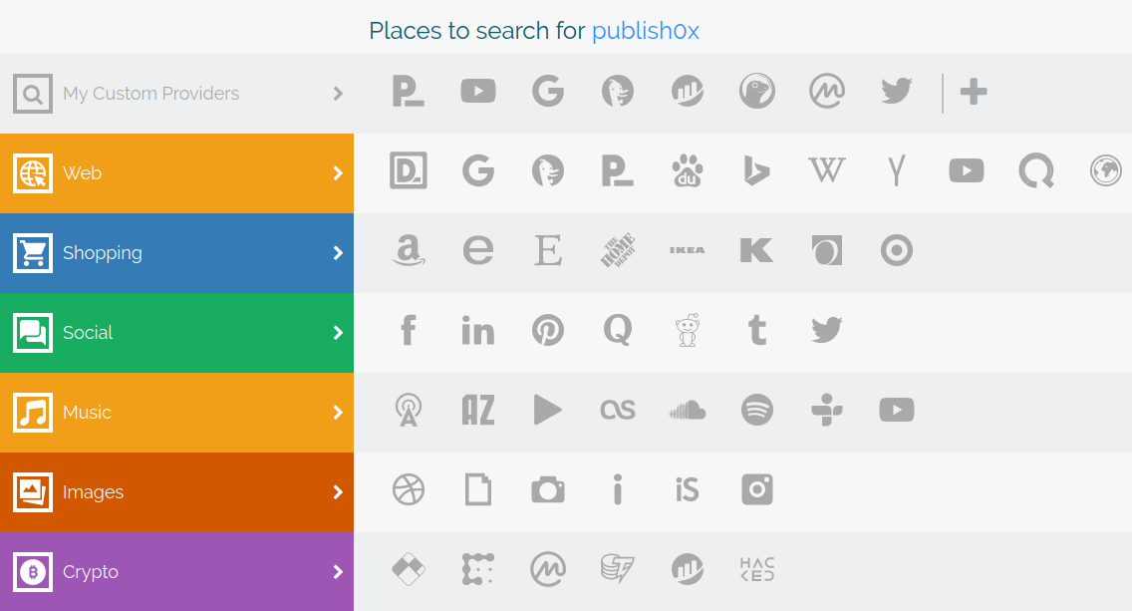
Task: Open the Crypto category
Action: click(177, 572)
